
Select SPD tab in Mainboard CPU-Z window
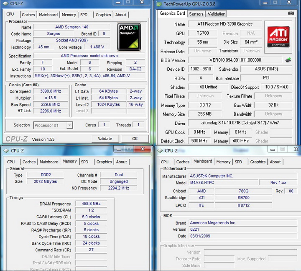coord(238,162)
